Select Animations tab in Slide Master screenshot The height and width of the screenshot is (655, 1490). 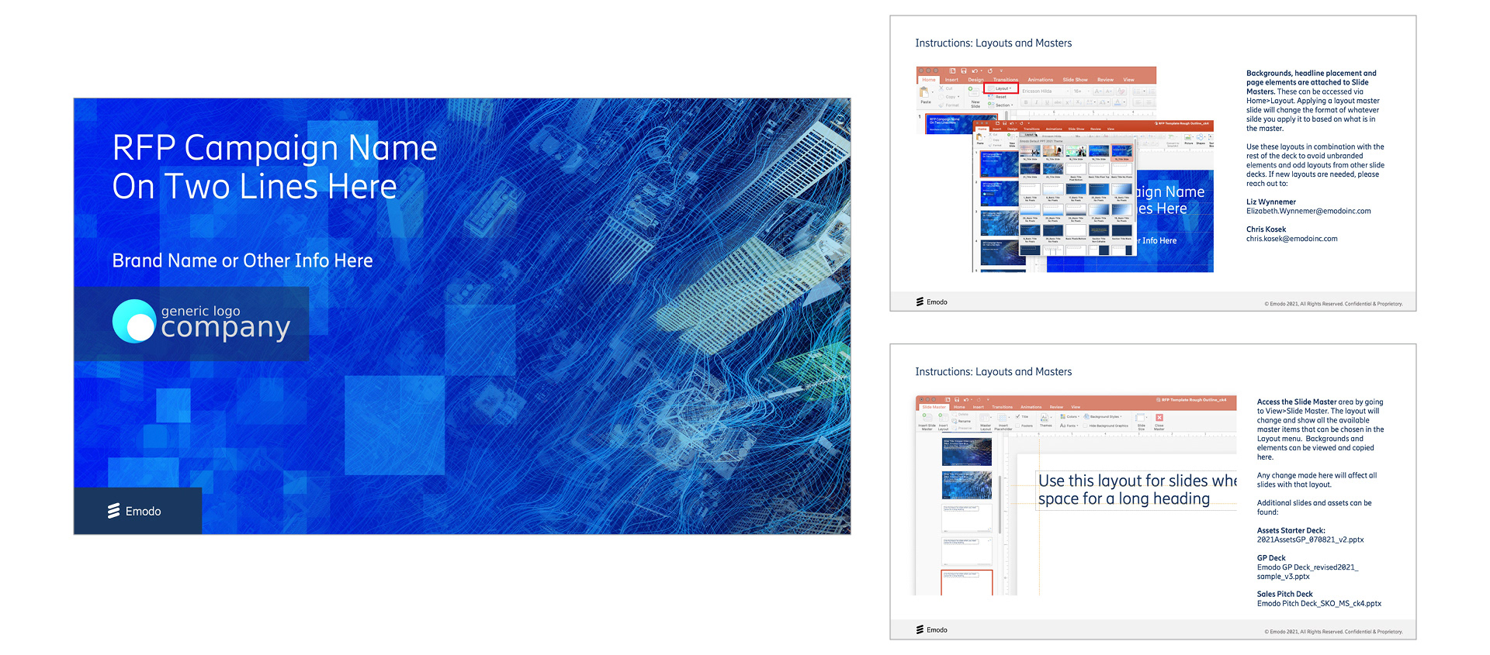pyautogui.click(x=1031, y=407)
